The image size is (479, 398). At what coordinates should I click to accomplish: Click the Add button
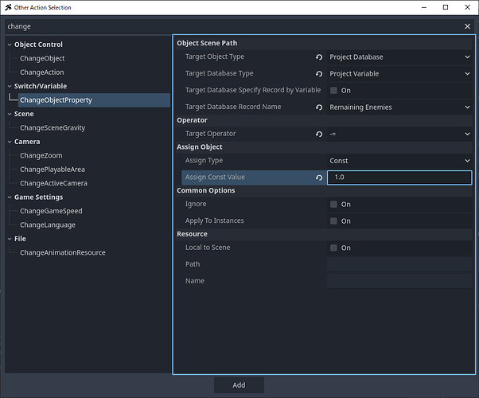(x=239, y=385)
